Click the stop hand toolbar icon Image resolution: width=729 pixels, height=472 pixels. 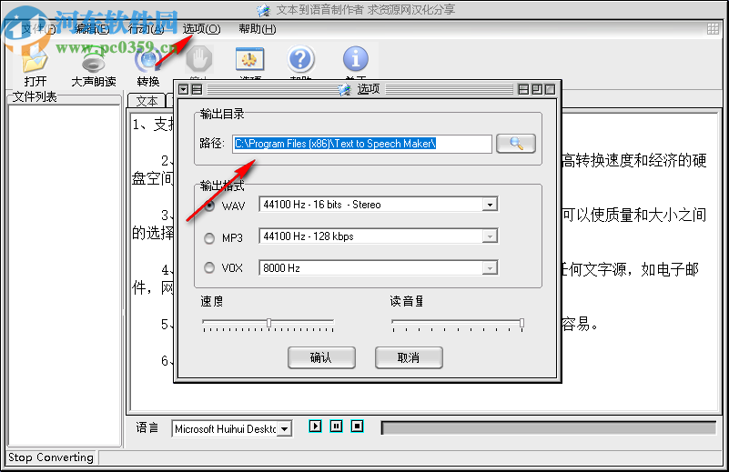point(199,59)
